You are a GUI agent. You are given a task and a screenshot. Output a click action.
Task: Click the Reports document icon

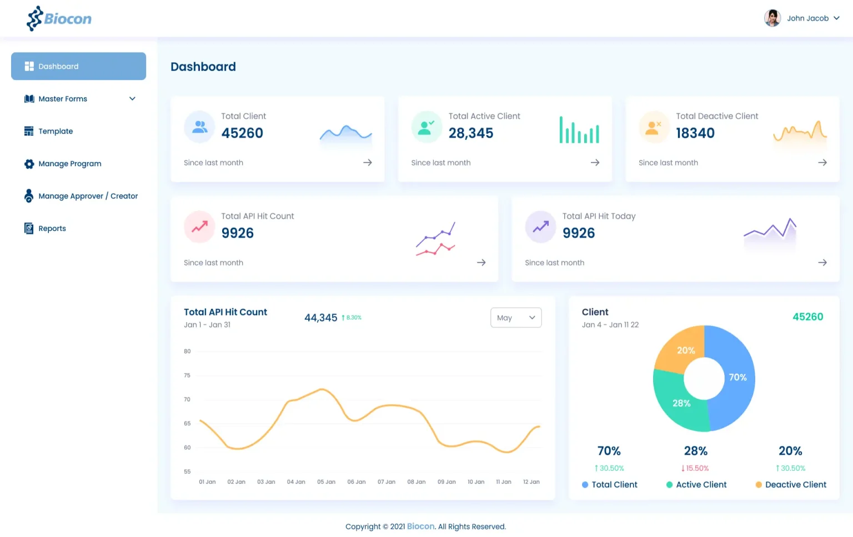tap(29, 228)
